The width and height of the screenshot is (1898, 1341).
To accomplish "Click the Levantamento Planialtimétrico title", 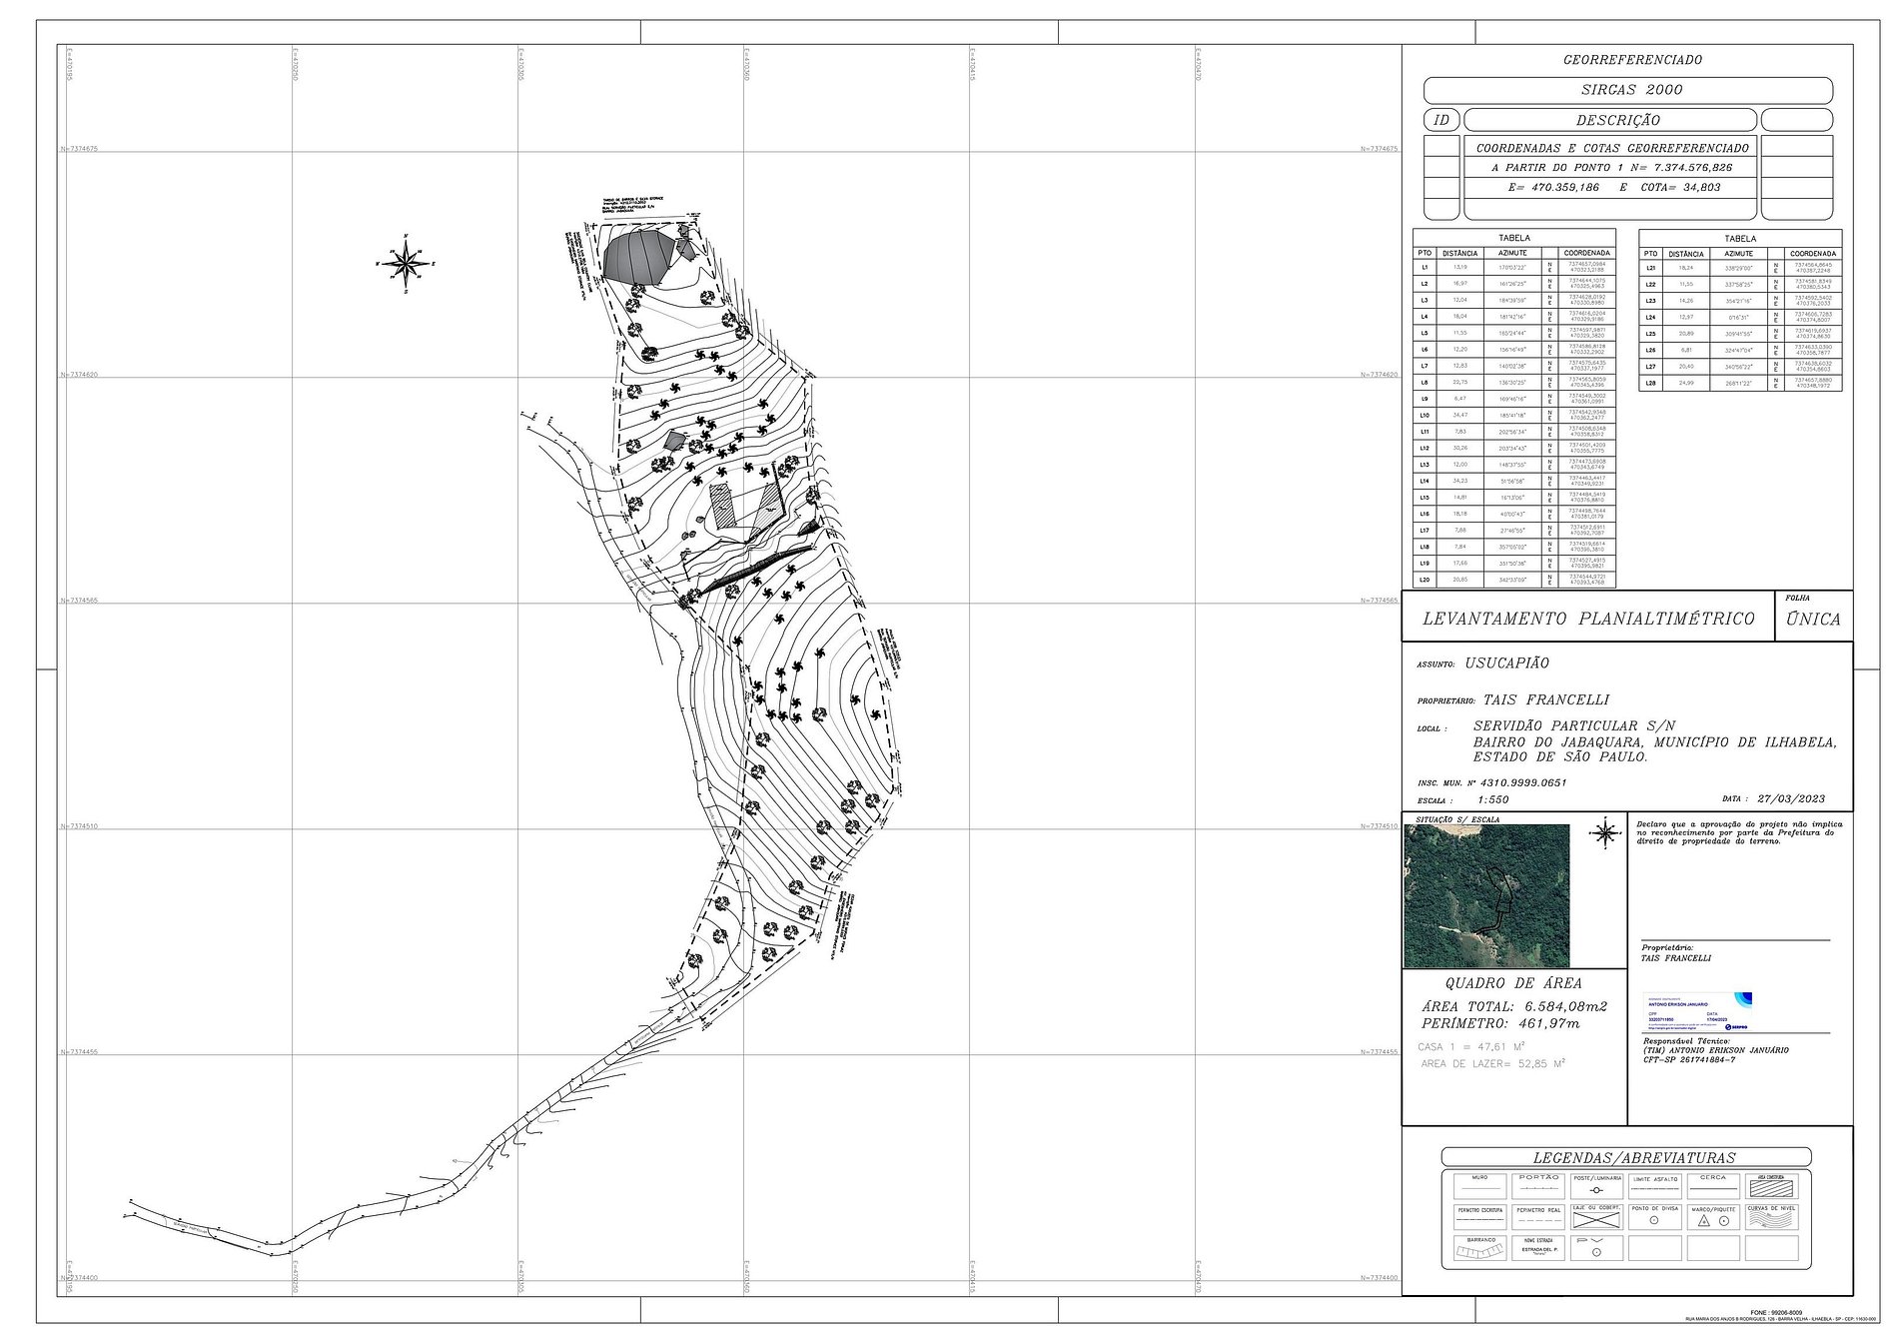I will (x=1587, y=619).
